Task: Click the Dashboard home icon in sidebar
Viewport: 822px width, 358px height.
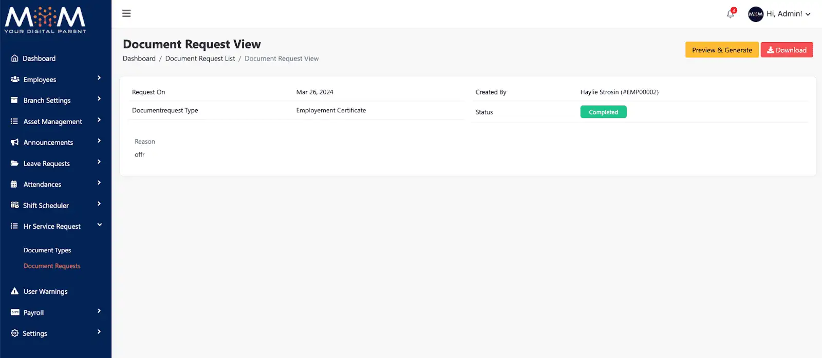Action: coord(15,58)
